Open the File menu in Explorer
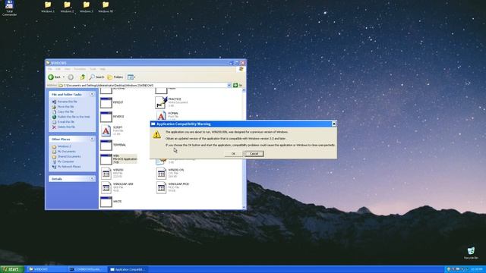The height and width of the screenshot is (273, 486). pos(50,69)
